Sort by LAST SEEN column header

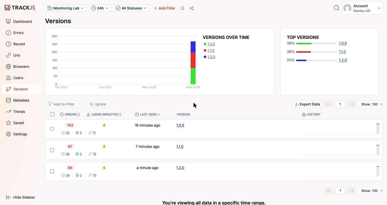click(147, 114)
